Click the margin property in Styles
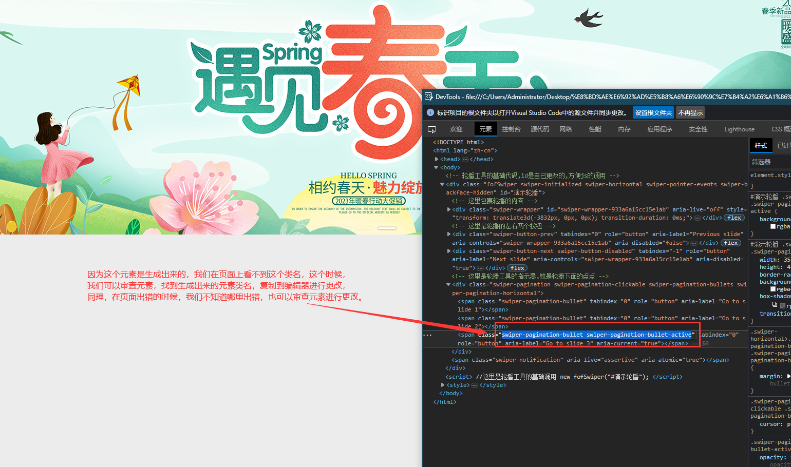This screenshot has height=467, width=791. tap(775, 376)
